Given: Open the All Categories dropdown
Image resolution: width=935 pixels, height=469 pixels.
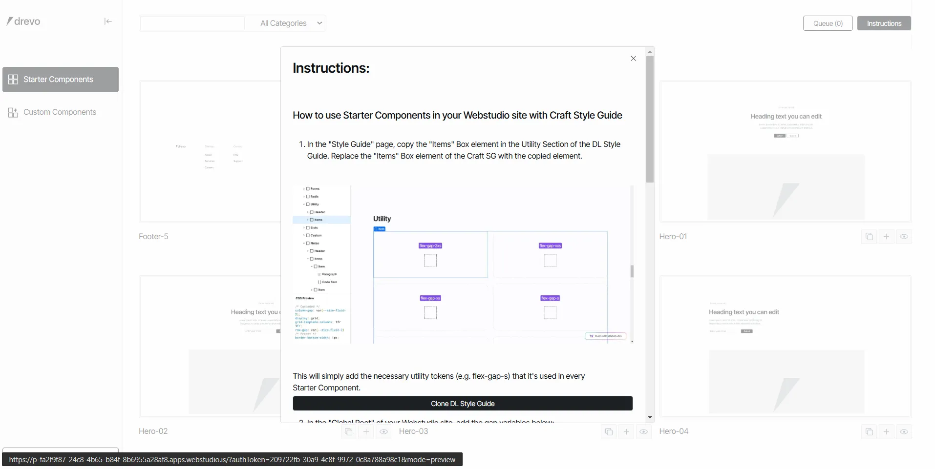Looking at the screenshot, I should (x=291, y=23).
